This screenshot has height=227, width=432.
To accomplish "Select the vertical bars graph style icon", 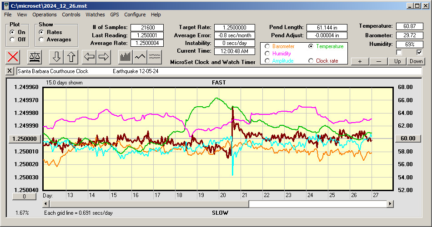I will point(125,57).
